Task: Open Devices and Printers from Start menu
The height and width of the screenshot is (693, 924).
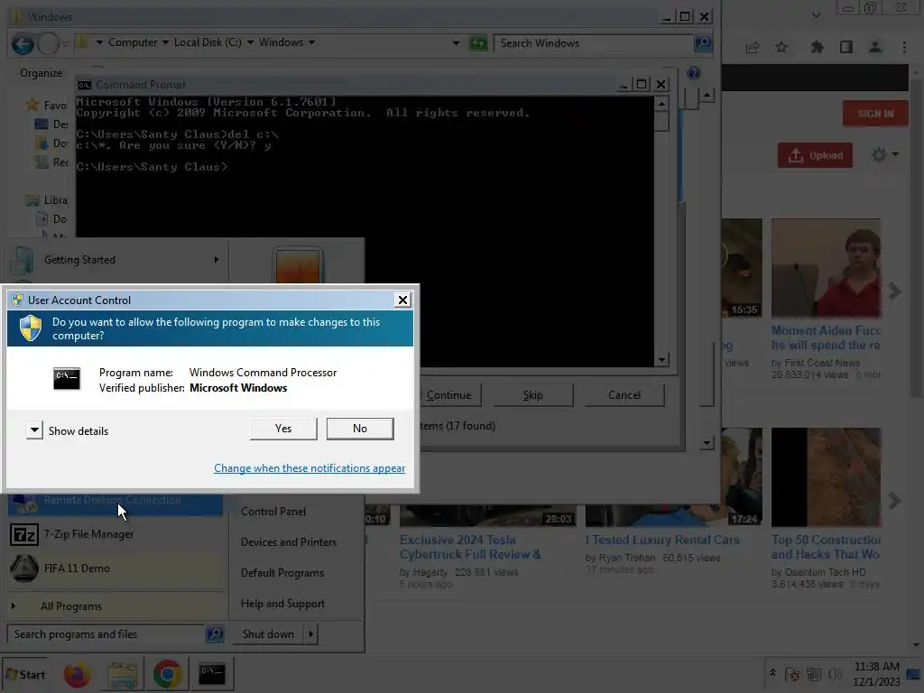Action: (288, 542)
